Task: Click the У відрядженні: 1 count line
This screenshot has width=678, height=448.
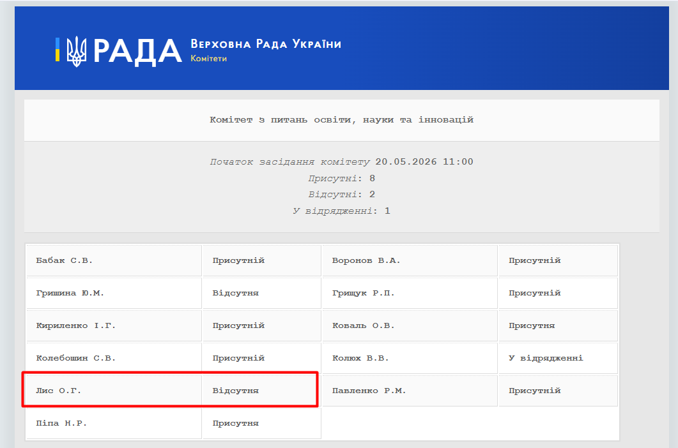Action: click(342, 211)
